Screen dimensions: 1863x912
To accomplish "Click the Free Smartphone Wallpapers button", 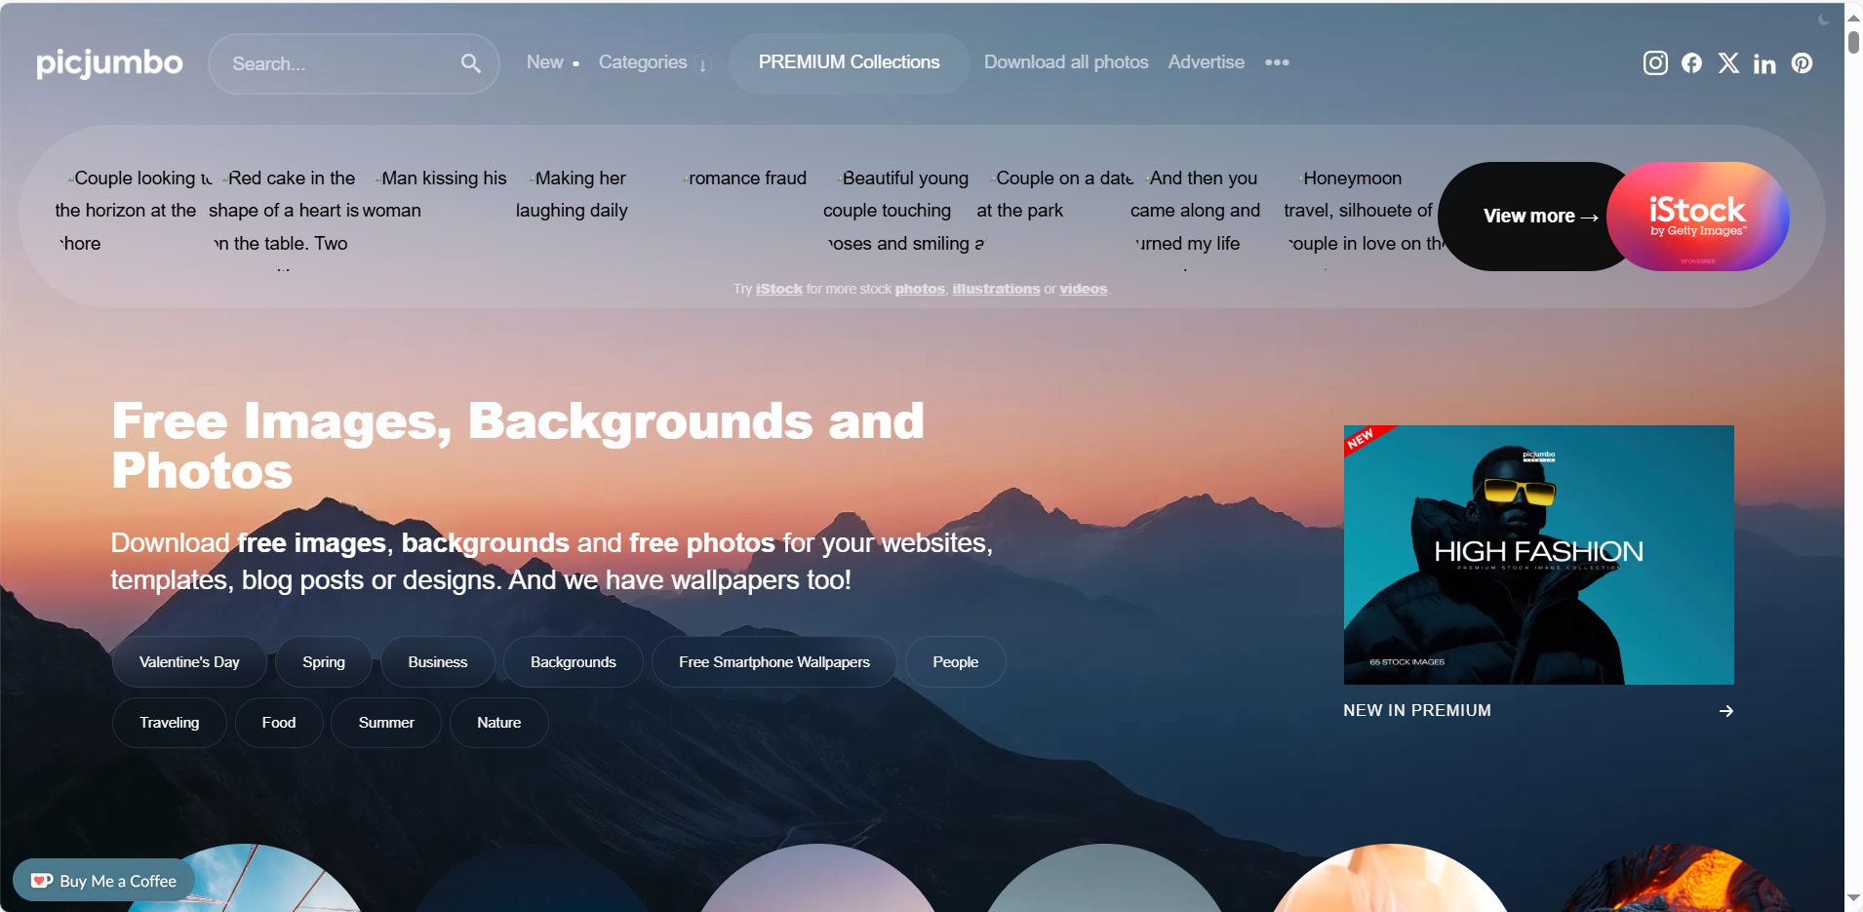I will click(774, 662).
